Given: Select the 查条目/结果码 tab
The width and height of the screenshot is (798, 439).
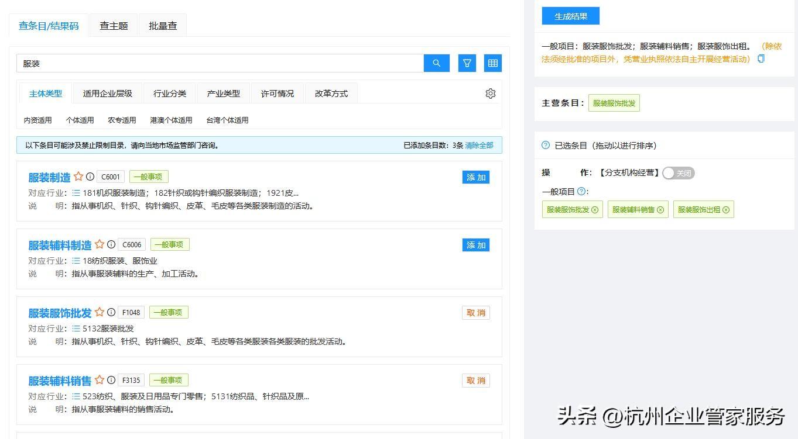Looking at the screenshot, I should [x=49, y=26].
